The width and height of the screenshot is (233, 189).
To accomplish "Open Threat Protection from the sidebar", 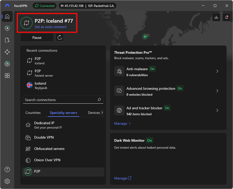I will (7, 28).
